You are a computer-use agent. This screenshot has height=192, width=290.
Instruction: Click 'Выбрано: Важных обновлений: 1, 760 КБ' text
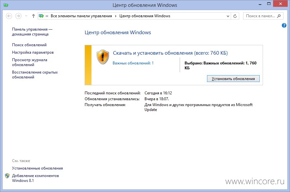point(220,65)
